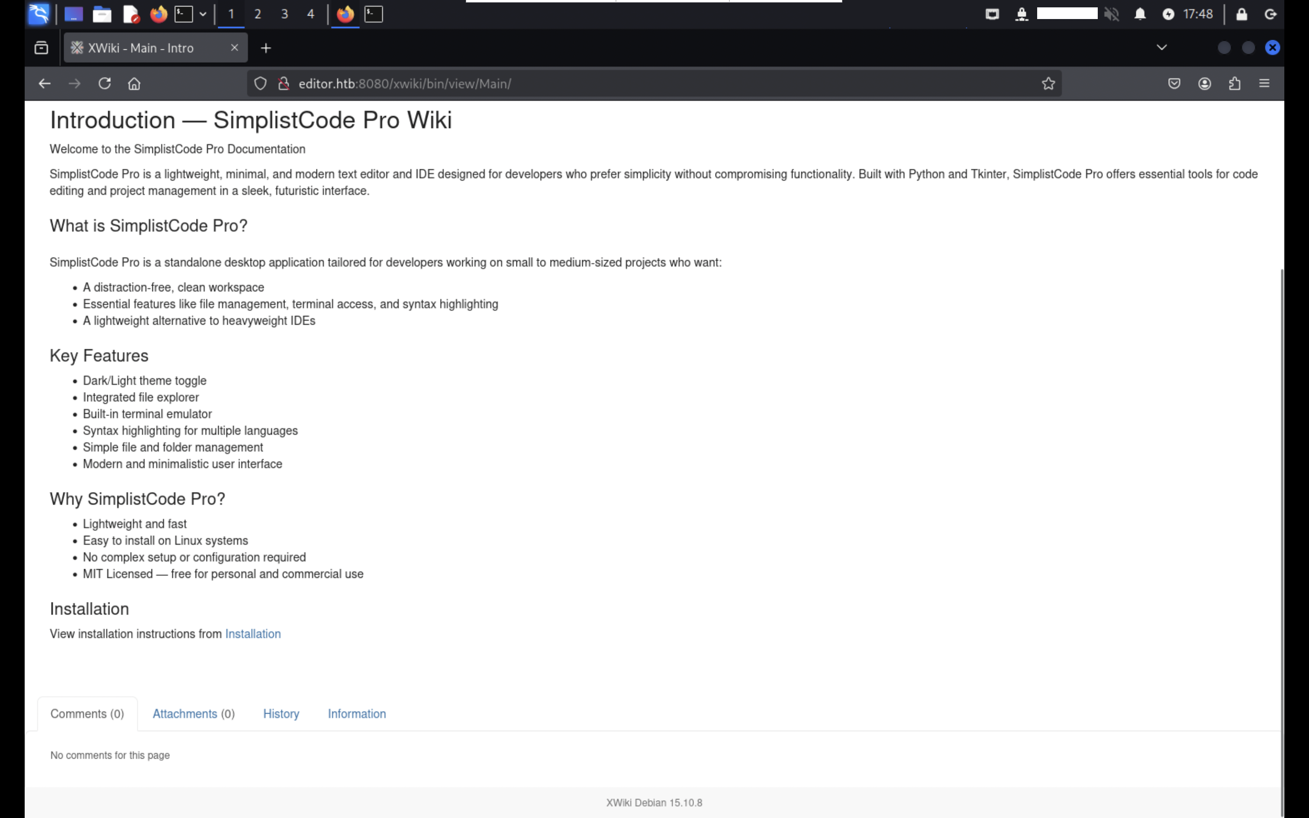Viewport: 1309px width, 818px height.
Task: Open the Firefox account icon
Action: (1205, 83)
